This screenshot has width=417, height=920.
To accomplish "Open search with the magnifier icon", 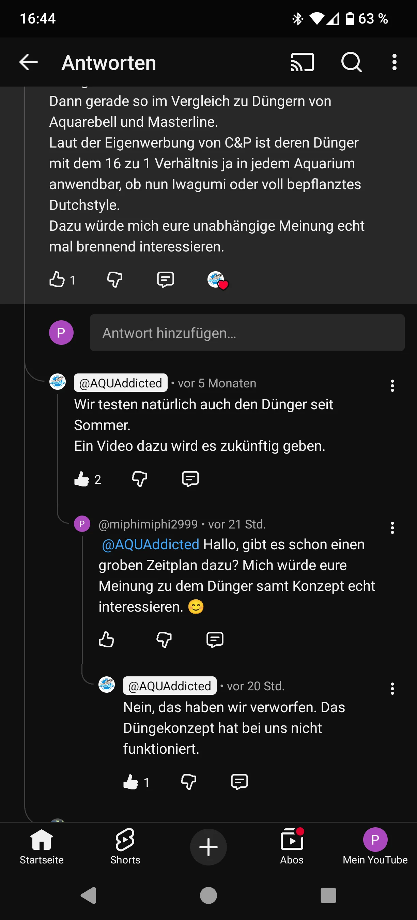I will click(351, 62).
